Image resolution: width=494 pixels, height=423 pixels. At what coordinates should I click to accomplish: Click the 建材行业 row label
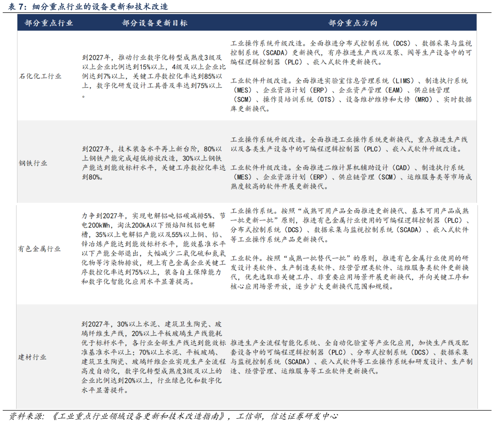click(33, 357)
